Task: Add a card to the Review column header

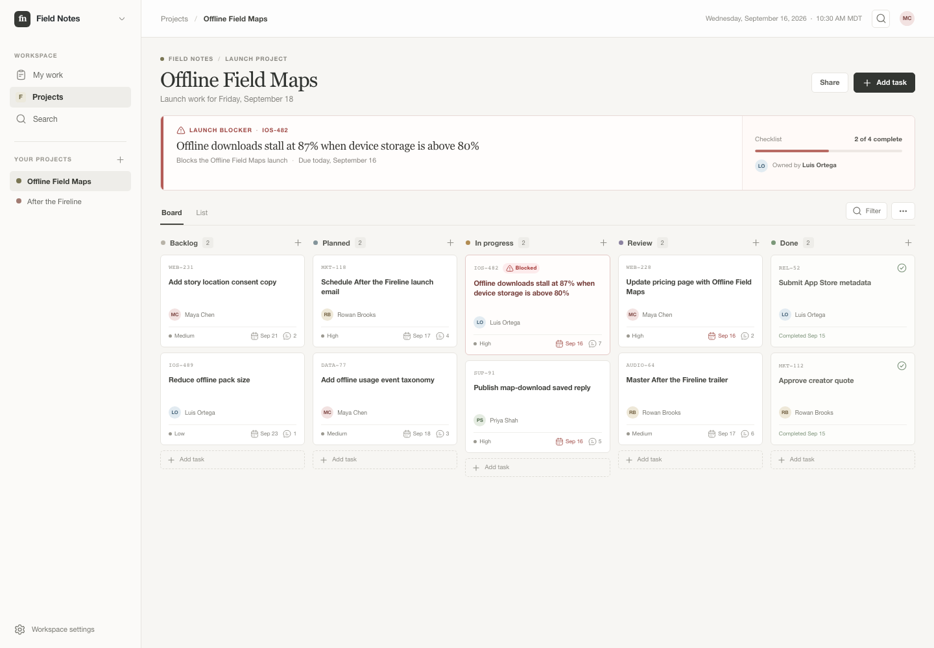Action: pyautogui.click(x=756, y=243)
